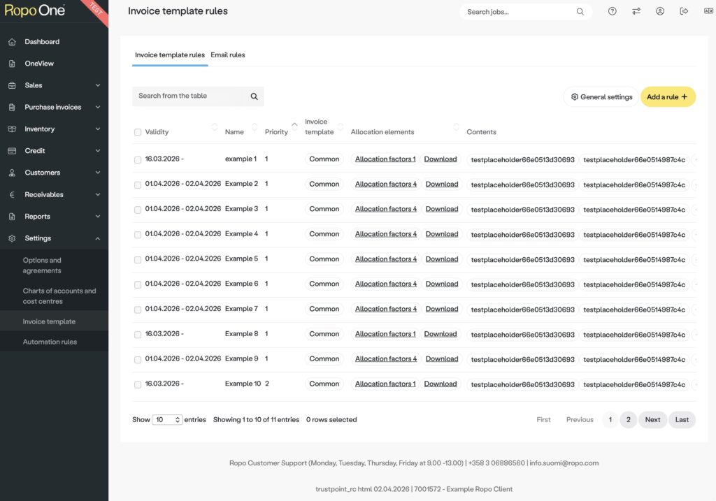Viewport: 716px width, 501px height.
Task: Open Automation rules in the sidebar
Action: (x=50, y=342)
